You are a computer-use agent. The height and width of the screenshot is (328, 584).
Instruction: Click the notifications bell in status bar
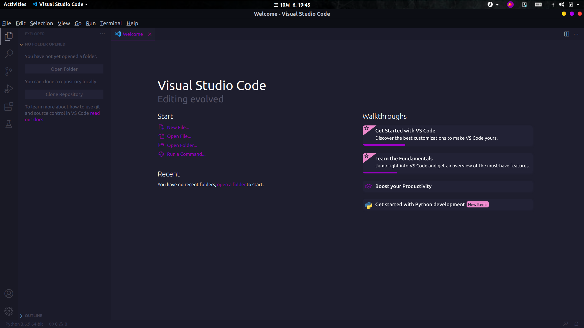[576, 324]
